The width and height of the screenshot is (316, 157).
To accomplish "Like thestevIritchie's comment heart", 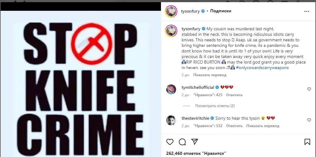I will [309, 120].
